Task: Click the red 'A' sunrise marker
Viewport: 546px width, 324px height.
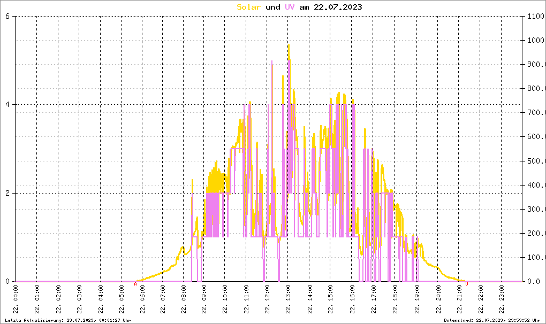Action: pos(135,284)
